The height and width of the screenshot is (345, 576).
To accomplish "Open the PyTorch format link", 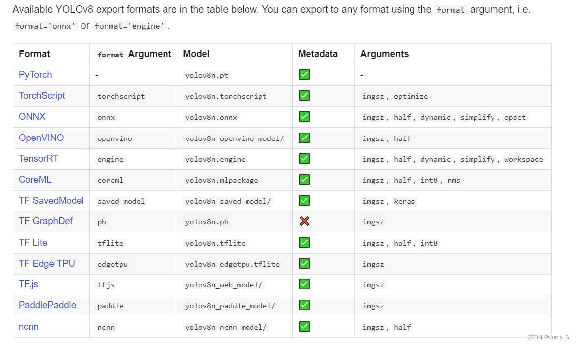I will pyautogui.click(x=35, y=75).
